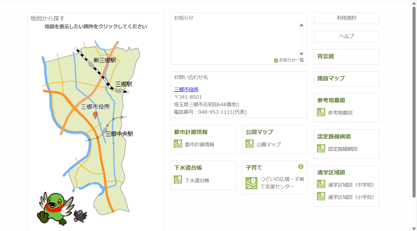Viewport: 417px width, 231px height.
Task: Open the 三郷市役所 hyperlink
Action: (x=186, y=89)
